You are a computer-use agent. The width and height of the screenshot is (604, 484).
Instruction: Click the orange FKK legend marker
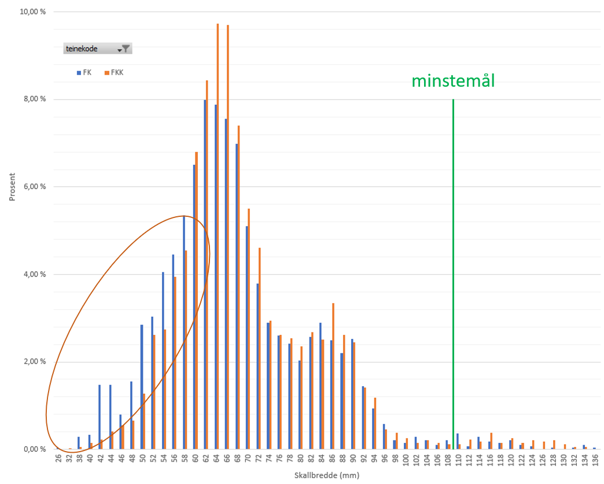point(106,73)
